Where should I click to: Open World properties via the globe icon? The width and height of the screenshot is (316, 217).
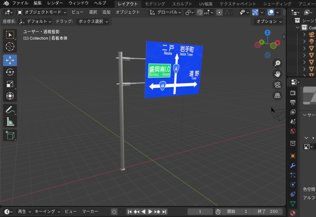pyautogui.click(x=292, y=131)
